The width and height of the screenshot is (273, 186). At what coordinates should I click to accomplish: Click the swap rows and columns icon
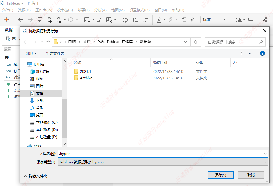[126, 20]
